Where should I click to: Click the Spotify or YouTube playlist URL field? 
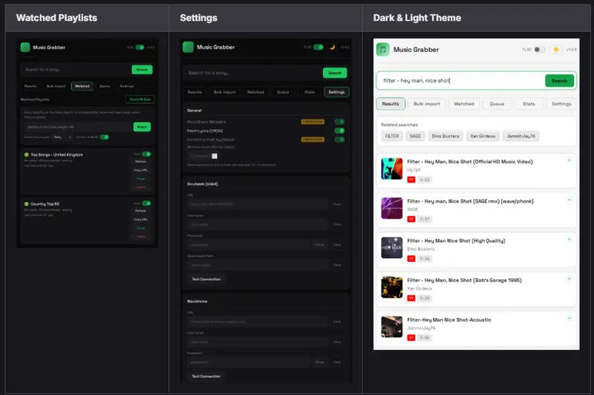(x=78, y=127)
